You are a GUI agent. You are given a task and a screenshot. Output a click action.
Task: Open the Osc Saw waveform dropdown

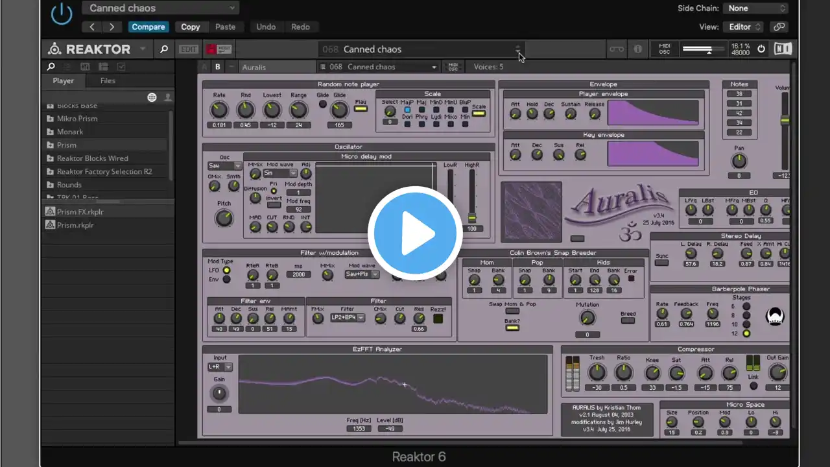click(224, 165)
